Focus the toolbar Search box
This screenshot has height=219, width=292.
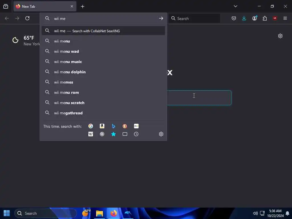click(194, 19)
